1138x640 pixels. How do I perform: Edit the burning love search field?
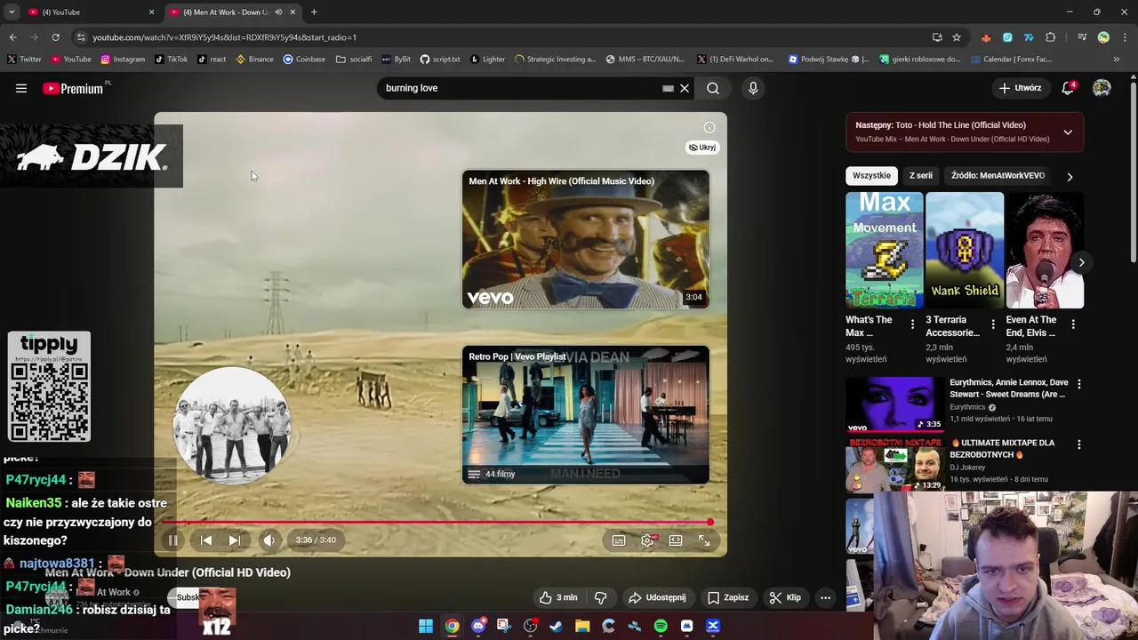[x=520, y=88]
